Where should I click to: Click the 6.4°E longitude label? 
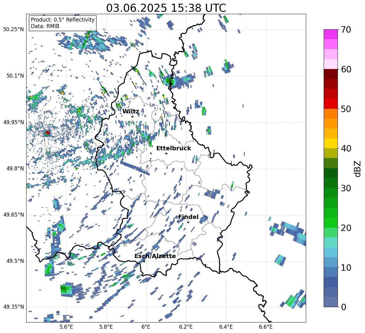[226, 327]
